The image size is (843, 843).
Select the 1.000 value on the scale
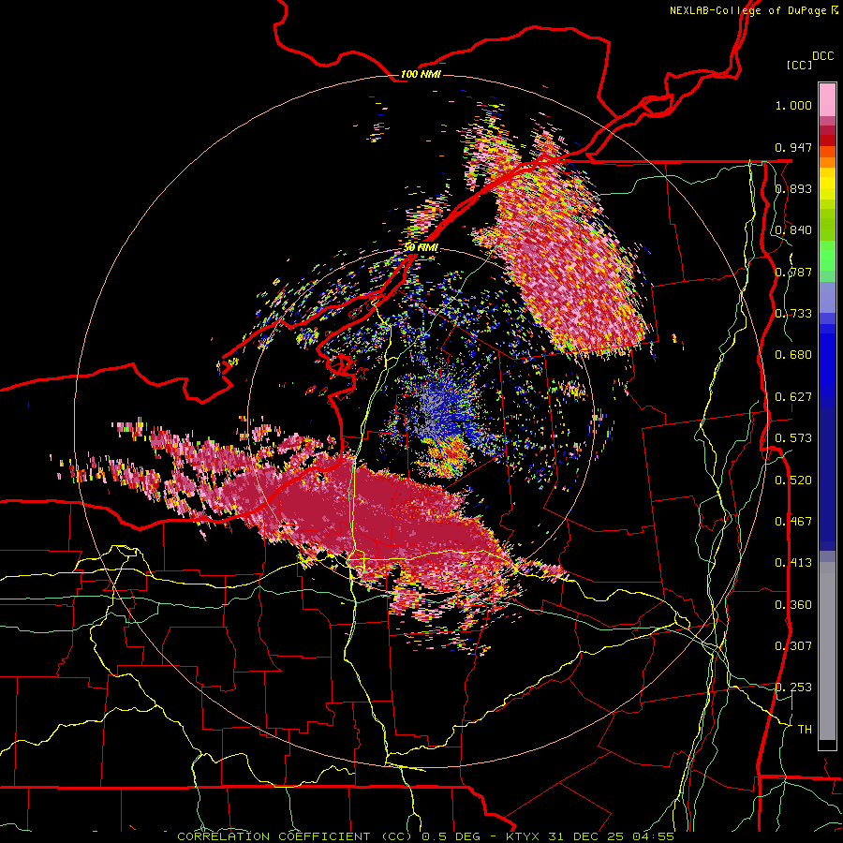(x=793, y=105)
